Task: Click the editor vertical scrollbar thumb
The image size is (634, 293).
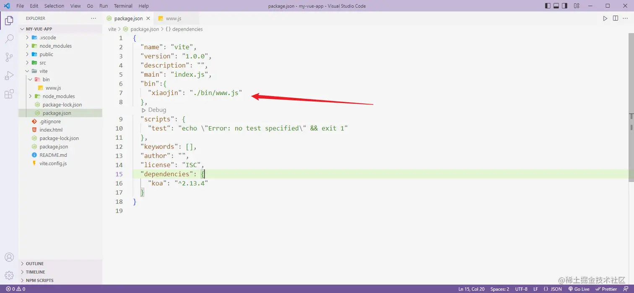Action: coord(631,108)
